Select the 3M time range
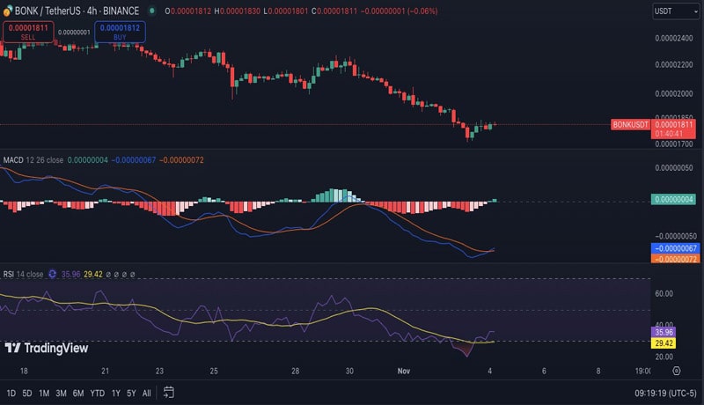704x405 pixels. (x=61, y=393)
